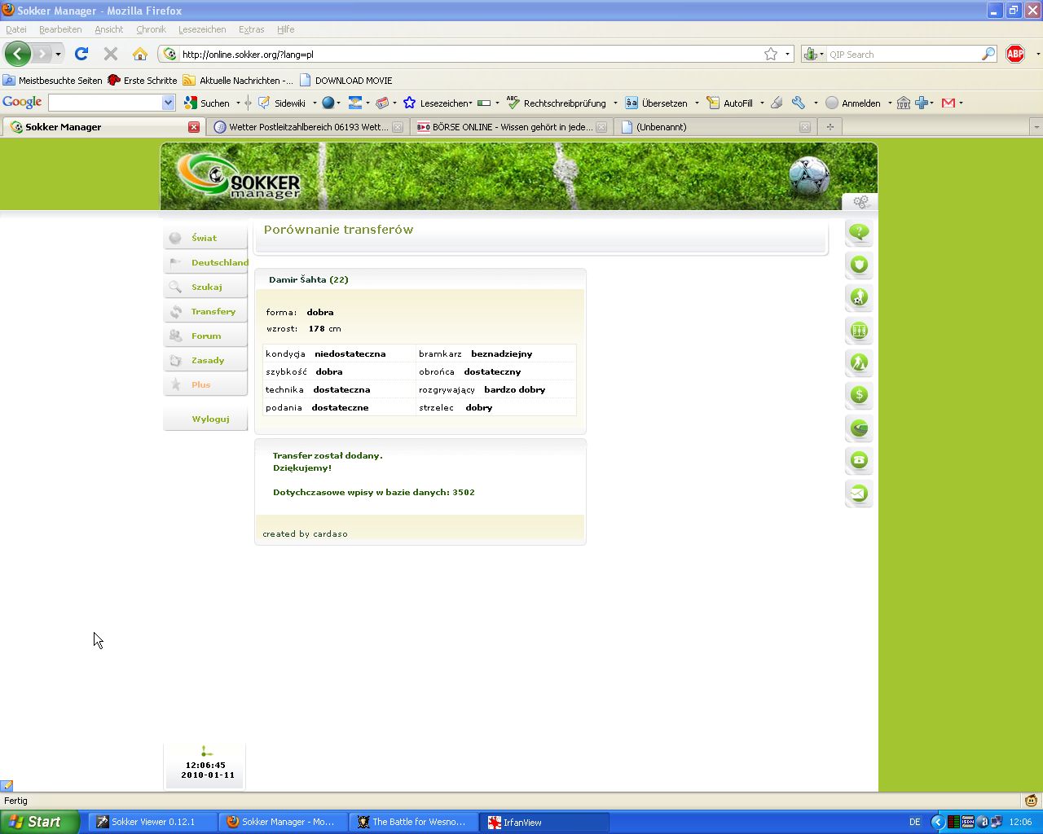Viewport: 1043px width, 834px height.
Task: Click the Wyloguj logout button
Action: 210,419
